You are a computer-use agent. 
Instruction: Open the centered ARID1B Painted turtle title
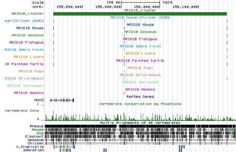coord(140,61)
